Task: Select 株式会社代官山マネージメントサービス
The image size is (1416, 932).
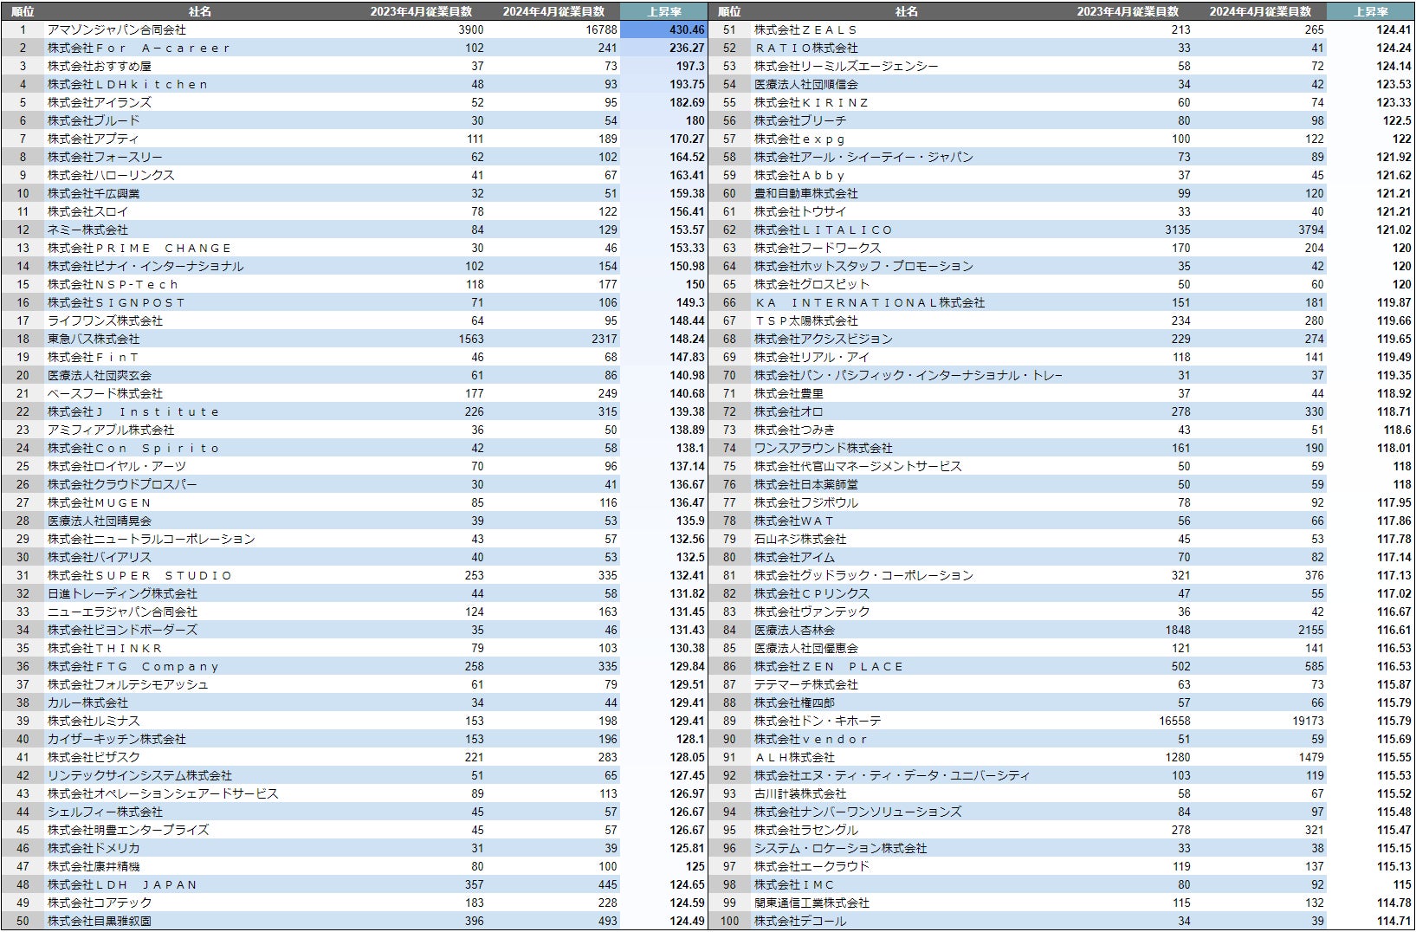Action: point(858,466)
